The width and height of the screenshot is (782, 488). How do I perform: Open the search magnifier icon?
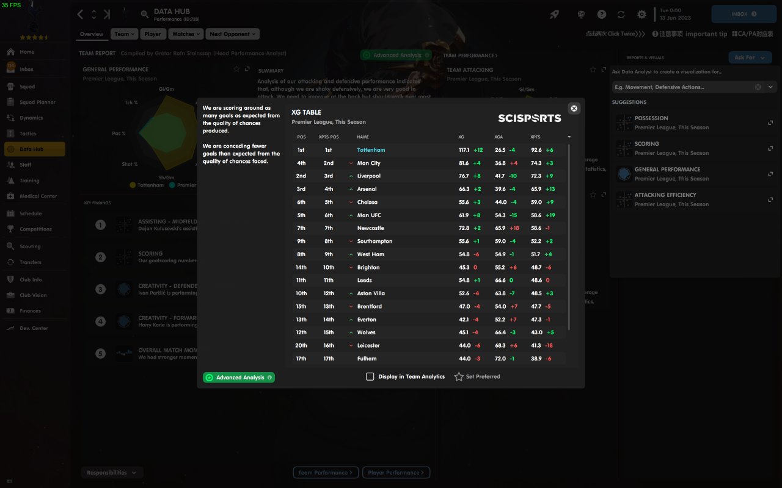click(145, 14)
